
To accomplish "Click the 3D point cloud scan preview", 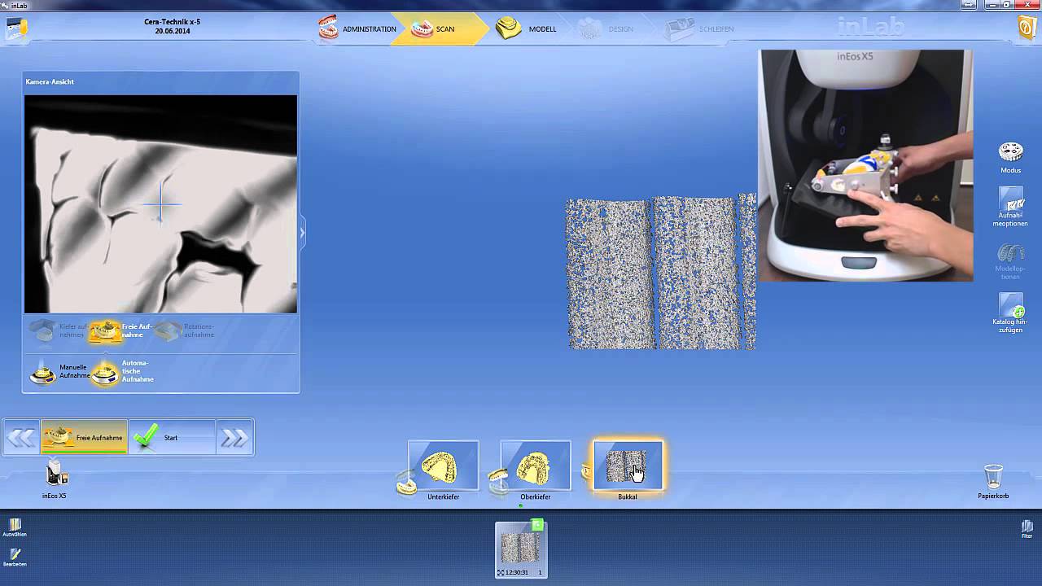I will pyautogui.click(x=661, y=273).
